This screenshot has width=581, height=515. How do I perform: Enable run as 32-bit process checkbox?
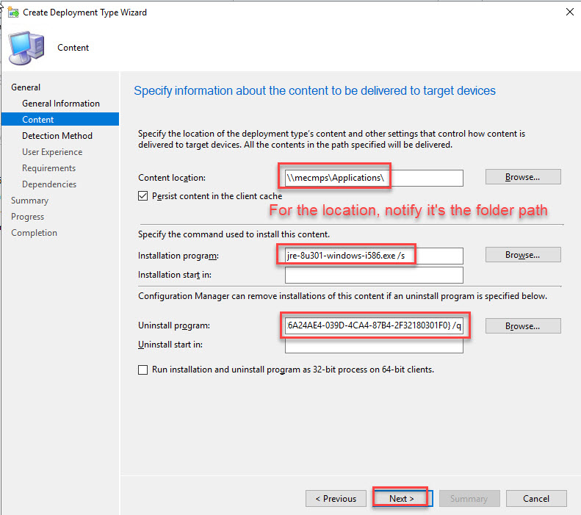(x=143, y=370)
